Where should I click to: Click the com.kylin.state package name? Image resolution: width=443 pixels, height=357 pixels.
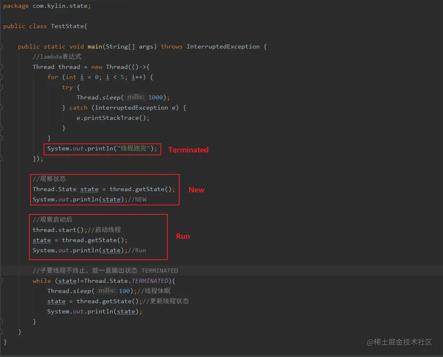click(60, 6)
